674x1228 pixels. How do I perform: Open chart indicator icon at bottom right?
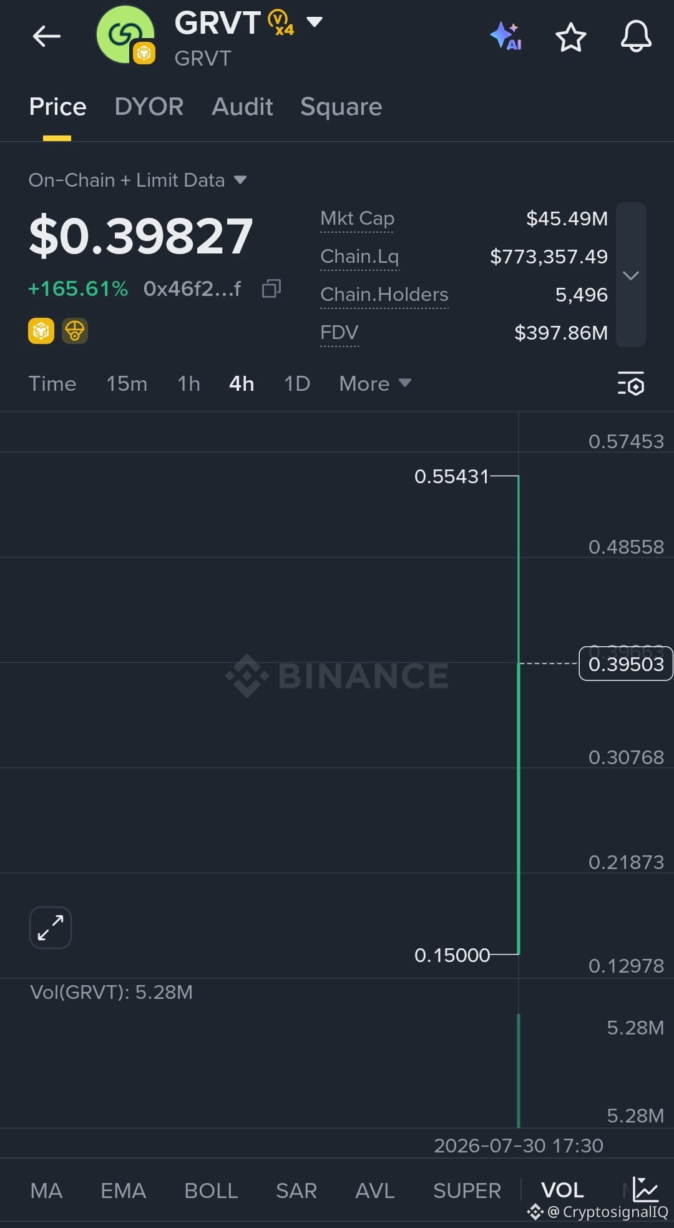click(645, 1189)
